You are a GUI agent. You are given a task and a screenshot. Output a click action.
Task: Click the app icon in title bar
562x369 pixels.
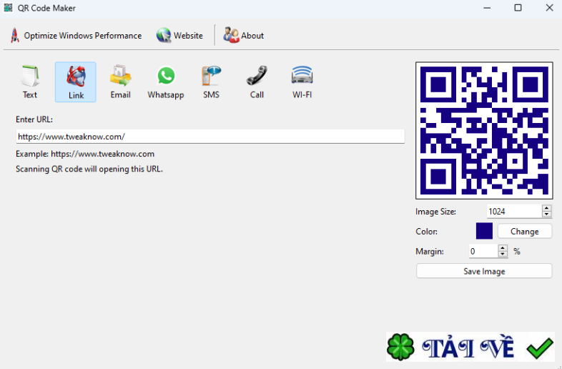[x=8, y=8]
